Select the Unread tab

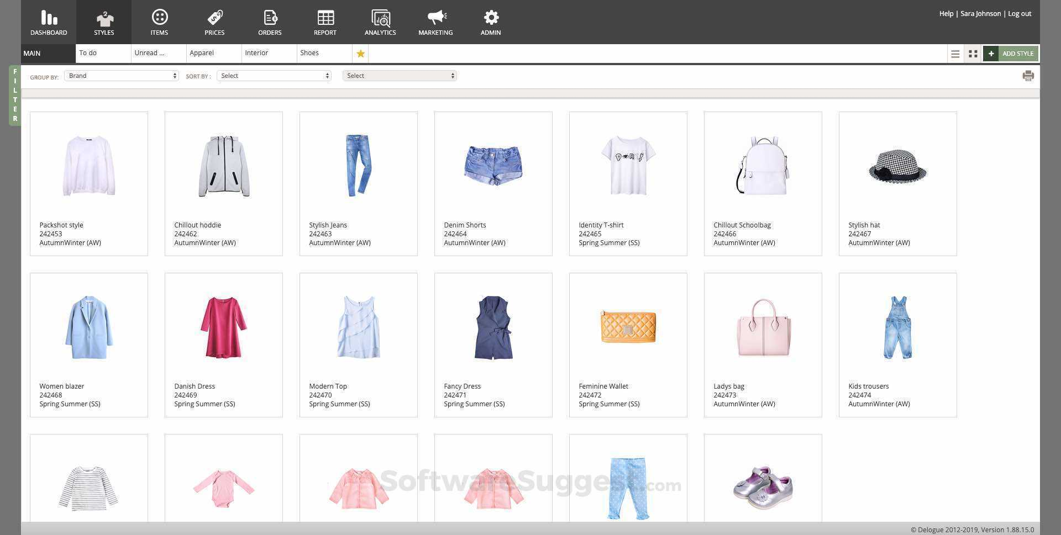(159, 54)
